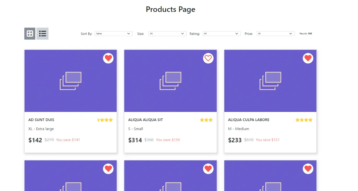Unfavorite the Ad Sunt Duis product

click(108, 58)
